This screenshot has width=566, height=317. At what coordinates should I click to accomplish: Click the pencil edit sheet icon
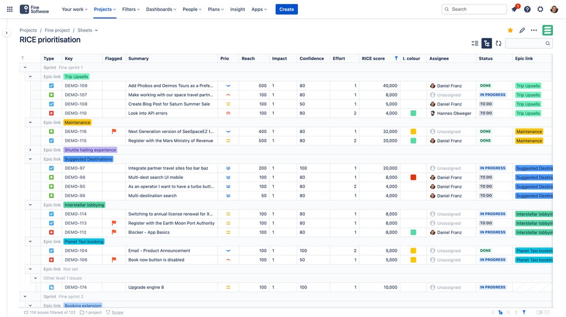[x=522, y=31]
